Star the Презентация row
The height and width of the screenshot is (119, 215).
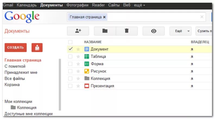click(78, 86)
